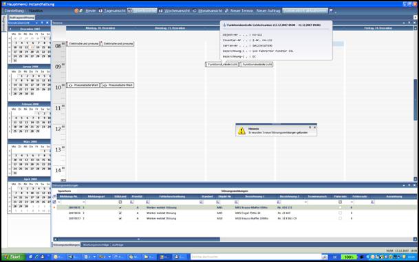The height and width of the screenshot is (262, 419).
Task: Toggle Fisterzein checkbox for MM5 row
Action: point(340,213)
